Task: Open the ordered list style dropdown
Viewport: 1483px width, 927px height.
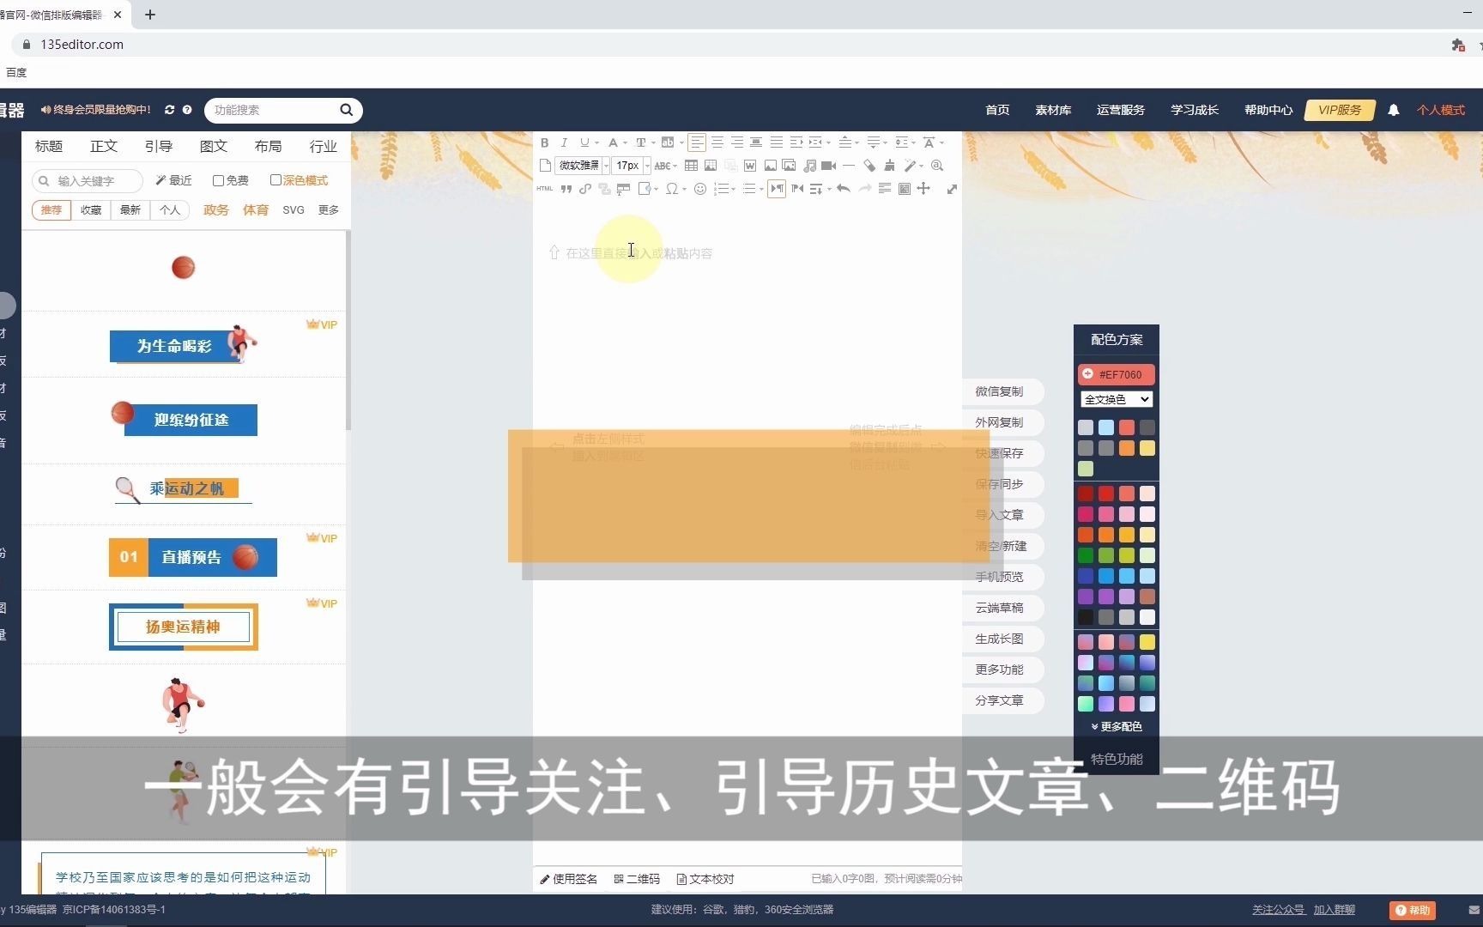Action: click(733, 189)
